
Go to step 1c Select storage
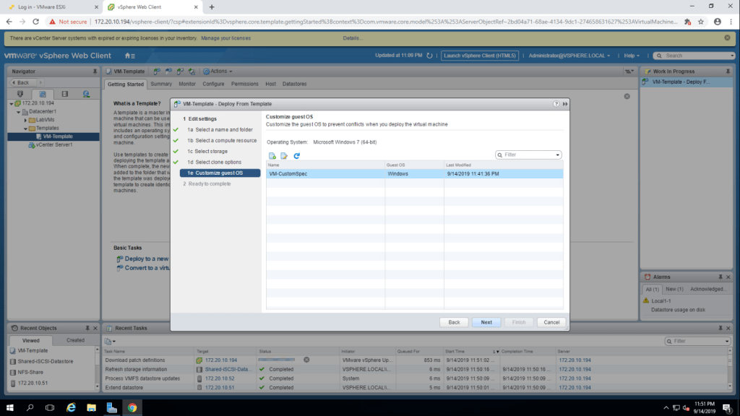pos(211,152)
